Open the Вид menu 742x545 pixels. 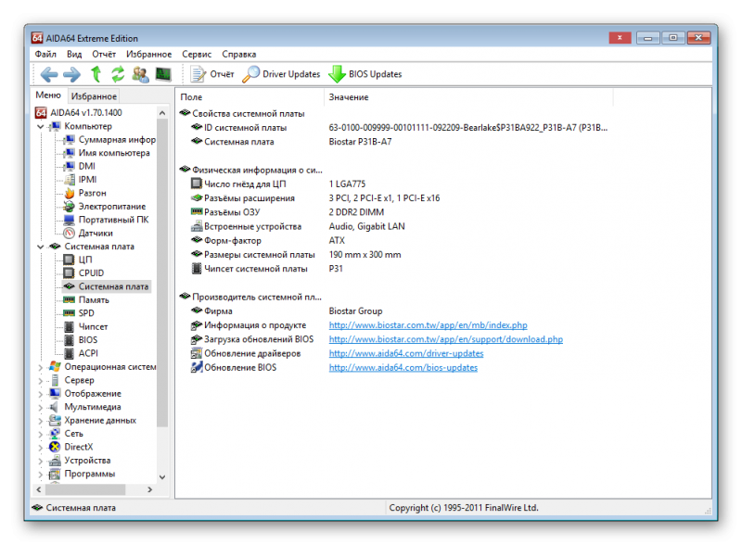74,55
